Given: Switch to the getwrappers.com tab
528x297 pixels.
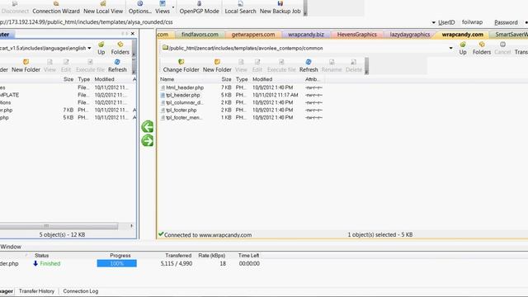Looking at the screenshot, I should (253, 35).
